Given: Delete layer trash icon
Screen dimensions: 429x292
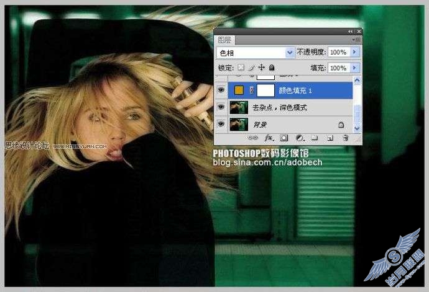Looking at the screenshot, I should 346,138.
